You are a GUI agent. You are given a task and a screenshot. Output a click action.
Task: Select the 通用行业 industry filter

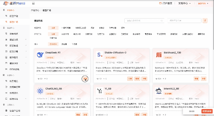(201, 34)
